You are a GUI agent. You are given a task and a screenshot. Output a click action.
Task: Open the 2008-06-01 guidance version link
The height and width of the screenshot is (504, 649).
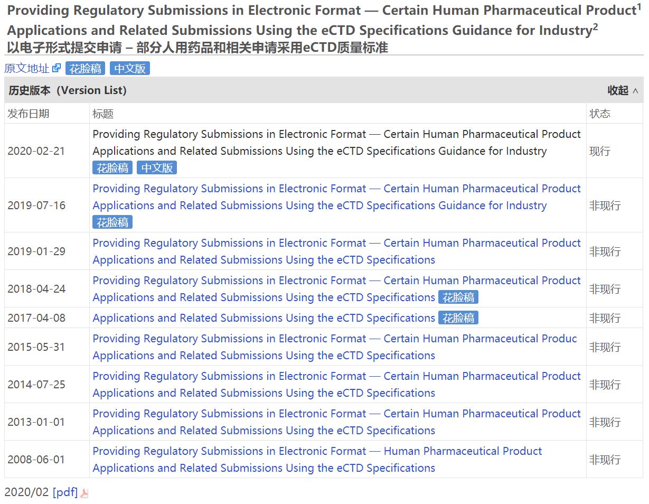(x=317, y=460)
